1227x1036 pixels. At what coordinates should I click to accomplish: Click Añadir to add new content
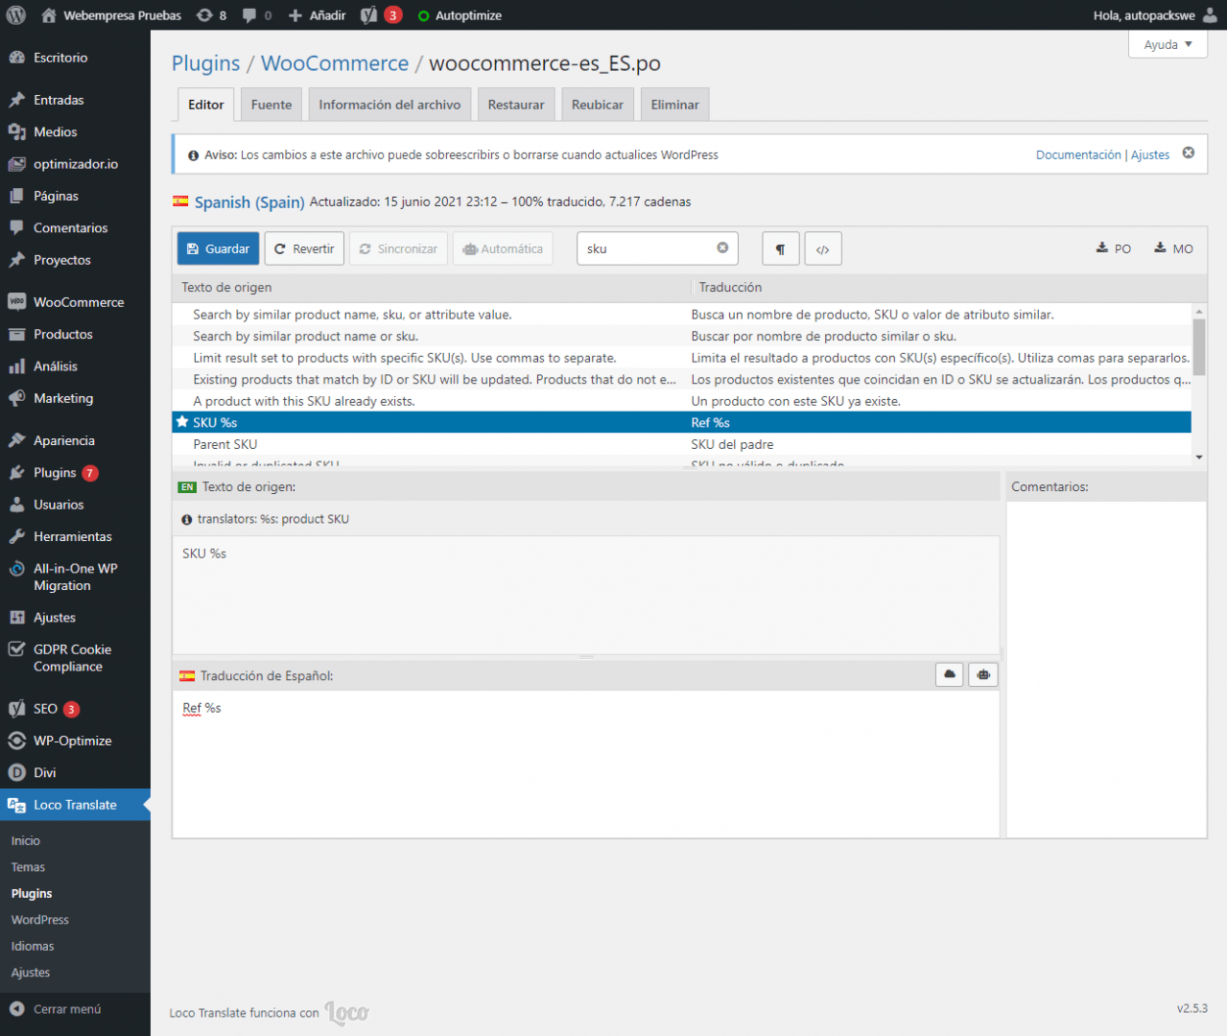click(318, 15)
